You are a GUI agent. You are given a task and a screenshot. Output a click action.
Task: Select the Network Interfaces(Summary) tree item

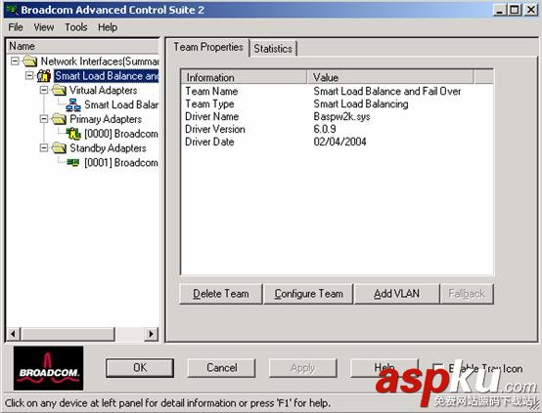100,62
